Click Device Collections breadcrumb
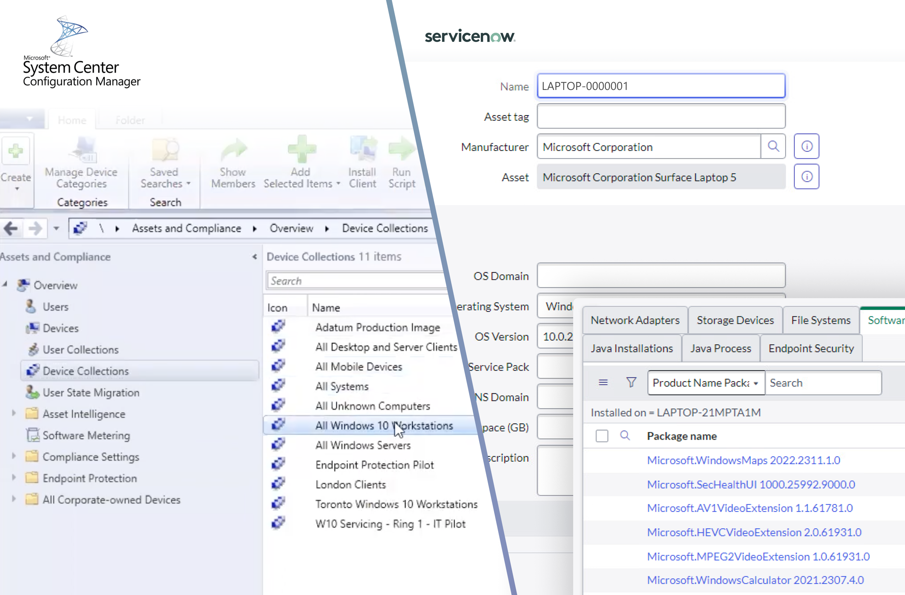The width and height of the screenshot is (905, 595). click(x=385, y=228)
